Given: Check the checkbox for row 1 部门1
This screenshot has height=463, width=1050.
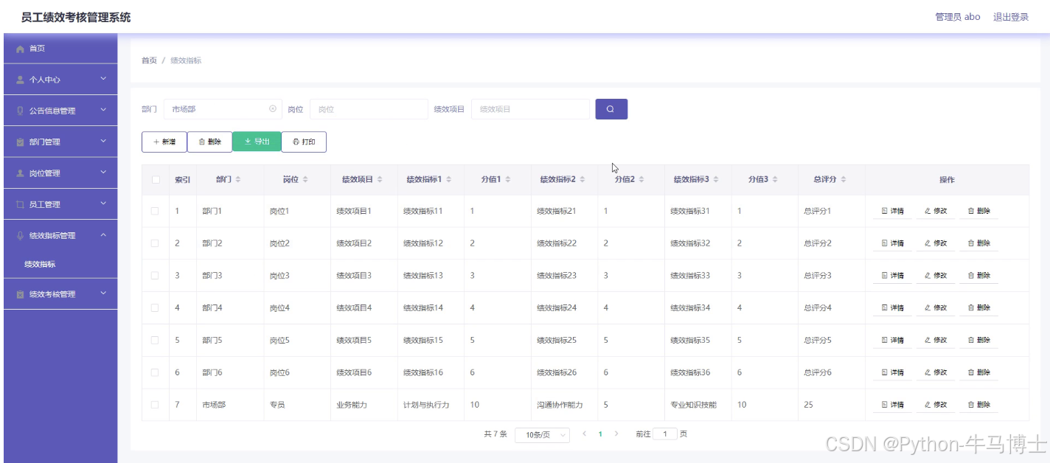Looking at the screenshot, I should [x=156, y=210].
